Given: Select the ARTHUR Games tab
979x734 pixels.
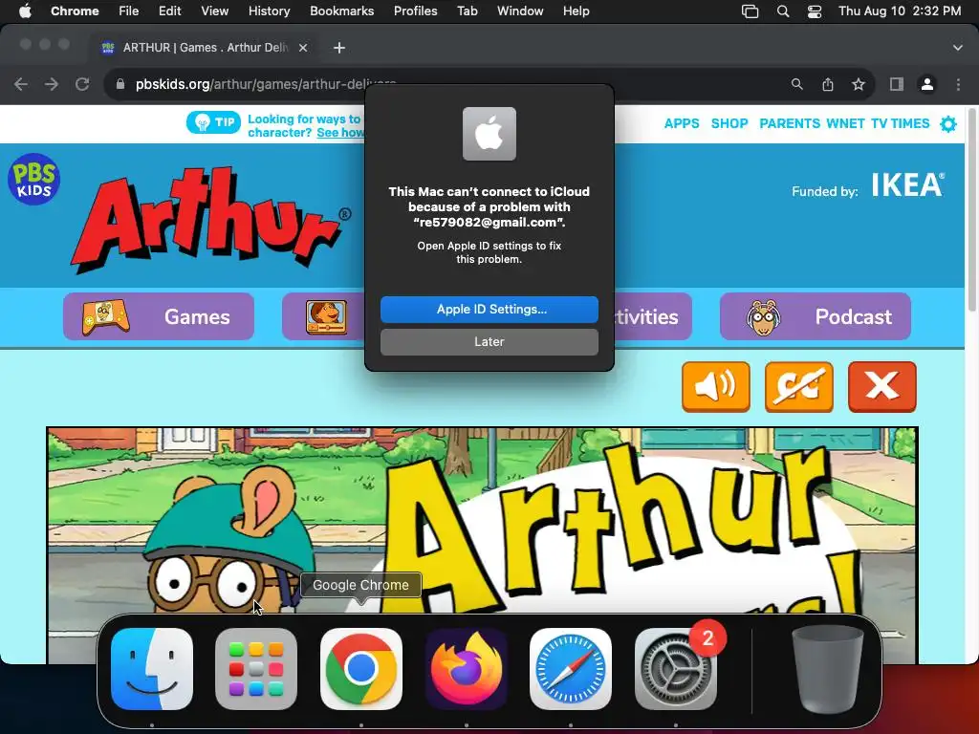Looking at the screenshot, I should (205, 48).
